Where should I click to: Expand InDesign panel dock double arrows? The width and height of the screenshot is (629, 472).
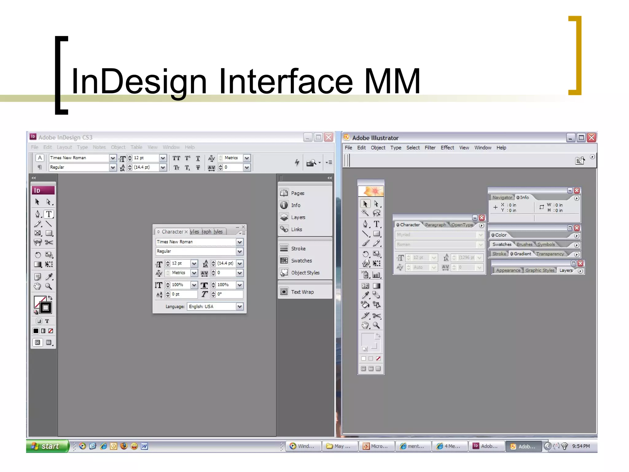[329, 178]
